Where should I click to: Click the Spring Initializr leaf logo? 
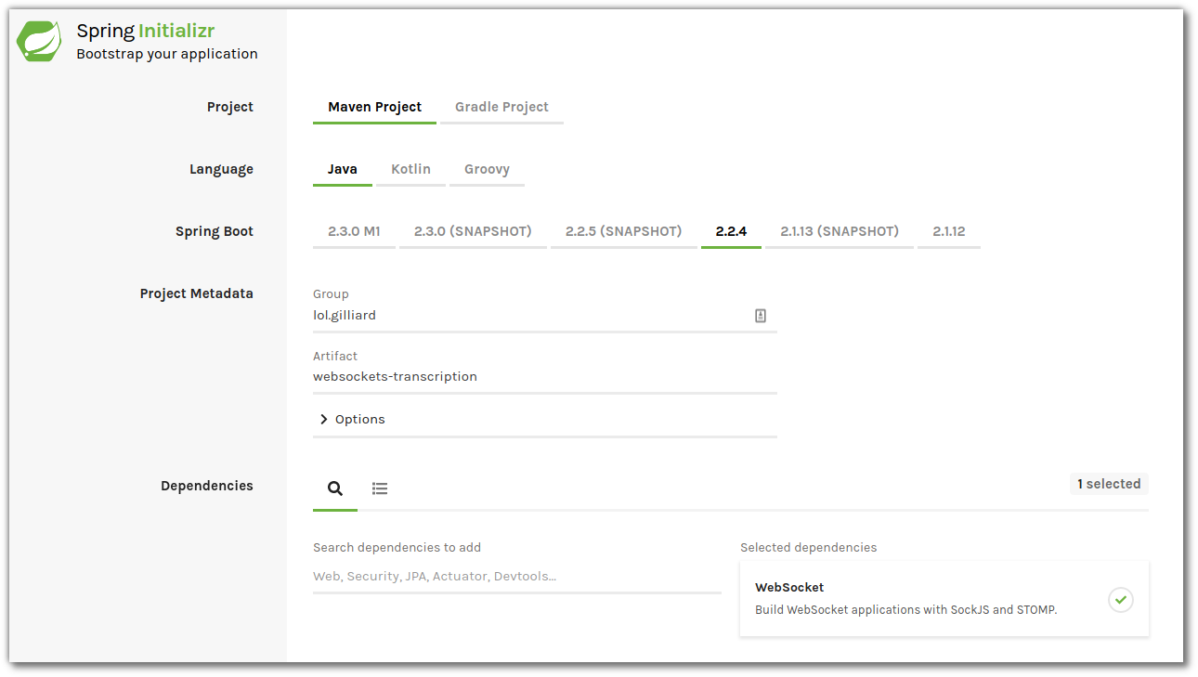pos(39,42)
